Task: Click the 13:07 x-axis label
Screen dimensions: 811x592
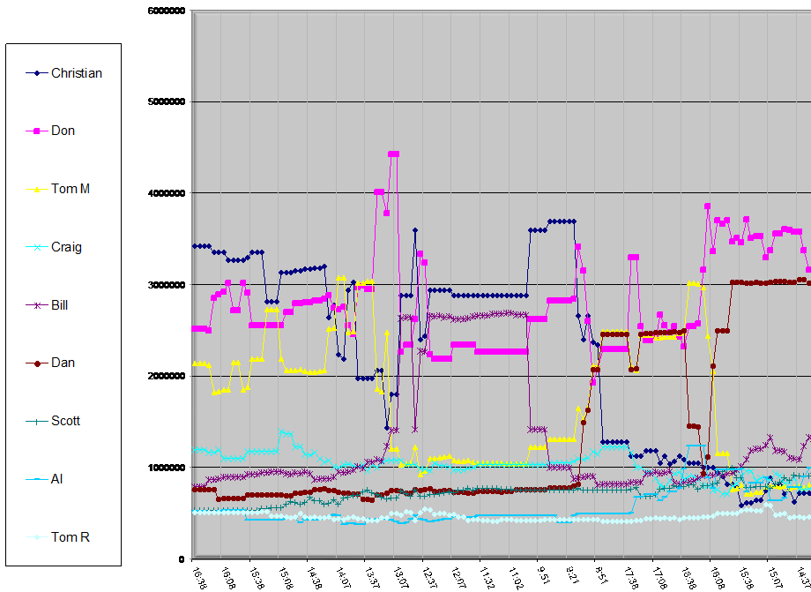Action: coord(401,578)
